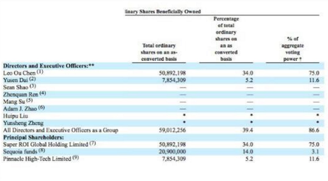Select Sequoia funds share count 20,900,000
The image size is (328, 181).
click(x=173, y=152)
